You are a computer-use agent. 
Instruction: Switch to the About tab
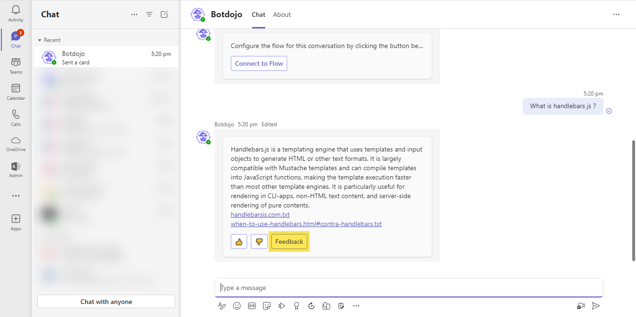(282, 14)
